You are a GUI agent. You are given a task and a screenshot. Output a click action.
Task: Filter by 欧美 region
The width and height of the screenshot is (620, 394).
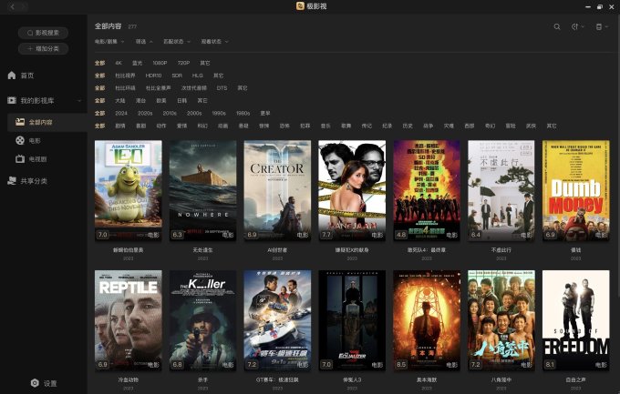pos(161,101)
